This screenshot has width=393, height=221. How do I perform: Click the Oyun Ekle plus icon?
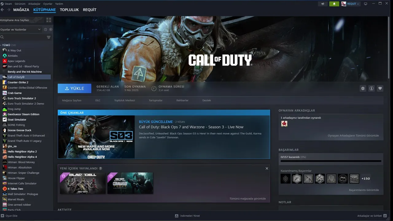tap(2, 216)
